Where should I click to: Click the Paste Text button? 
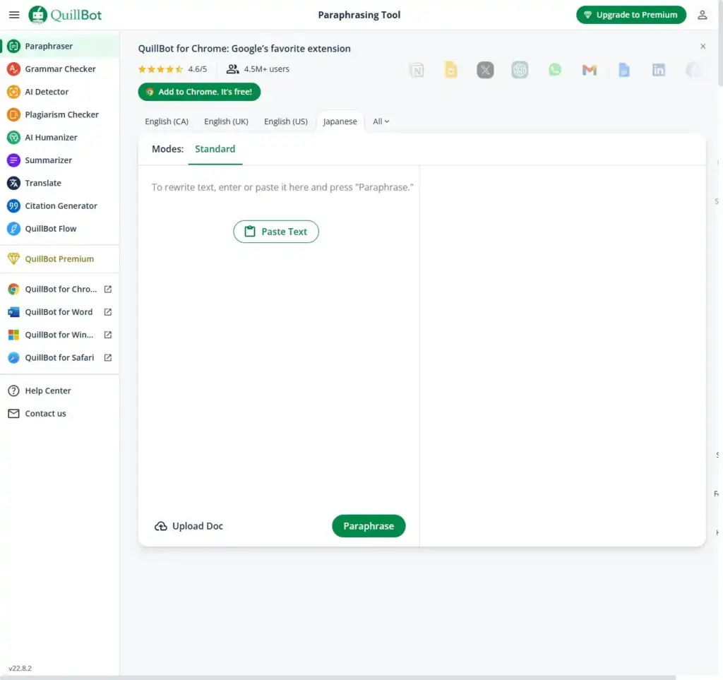click(276, 232)
